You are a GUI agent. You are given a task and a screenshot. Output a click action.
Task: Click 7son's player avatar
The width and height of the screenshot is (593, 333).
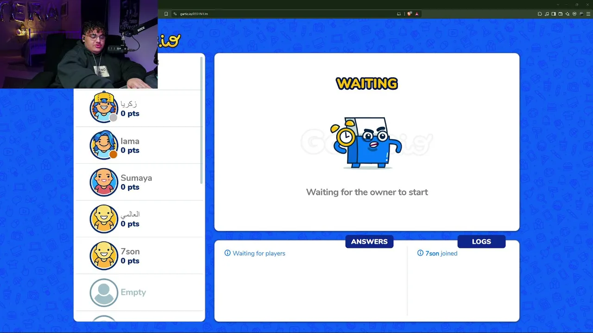pyautogui.click(x=104, y=256)
